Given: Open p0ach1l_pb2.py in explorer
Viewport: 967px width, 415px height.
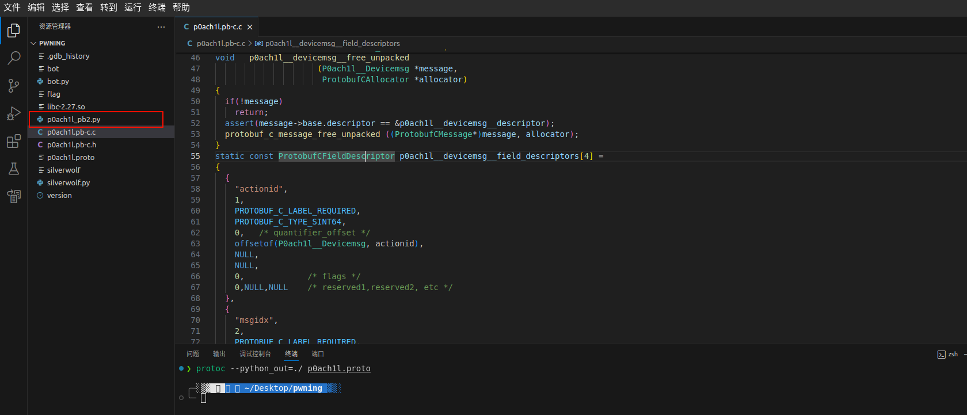Looking at the screenshot, I should (x=101, y=119).
